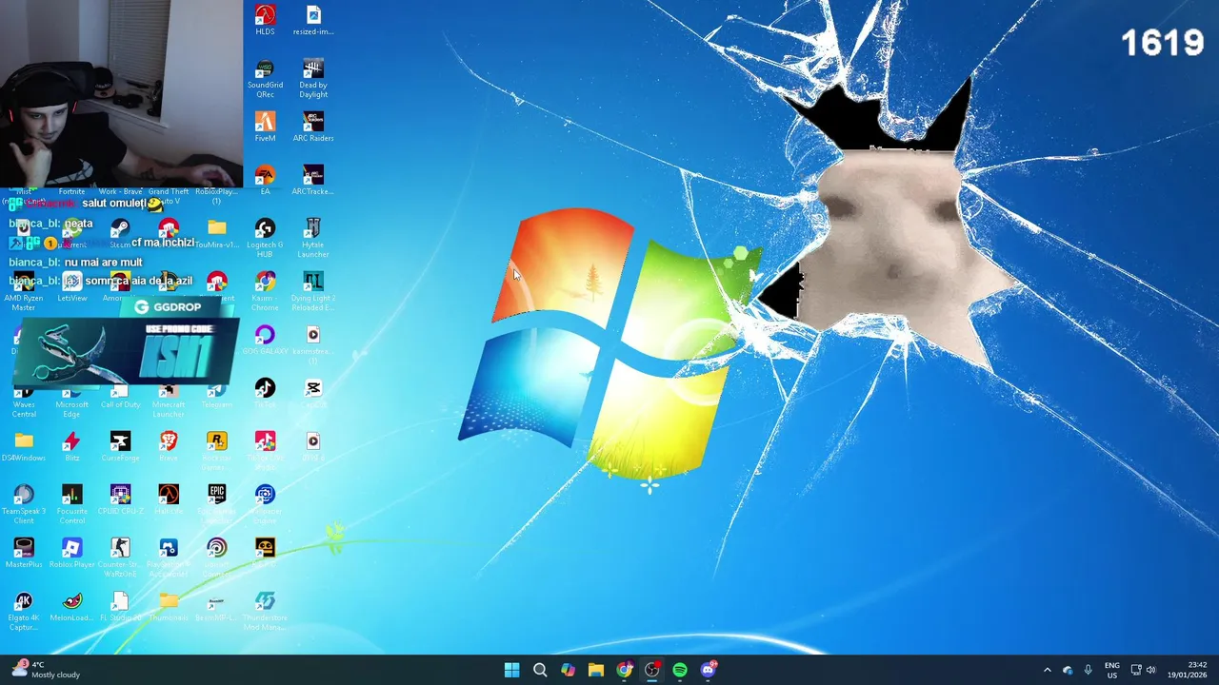Screen dimensions: 1219x685
Task: Open Discord from taskbar
Action: [x=709, y=670]
